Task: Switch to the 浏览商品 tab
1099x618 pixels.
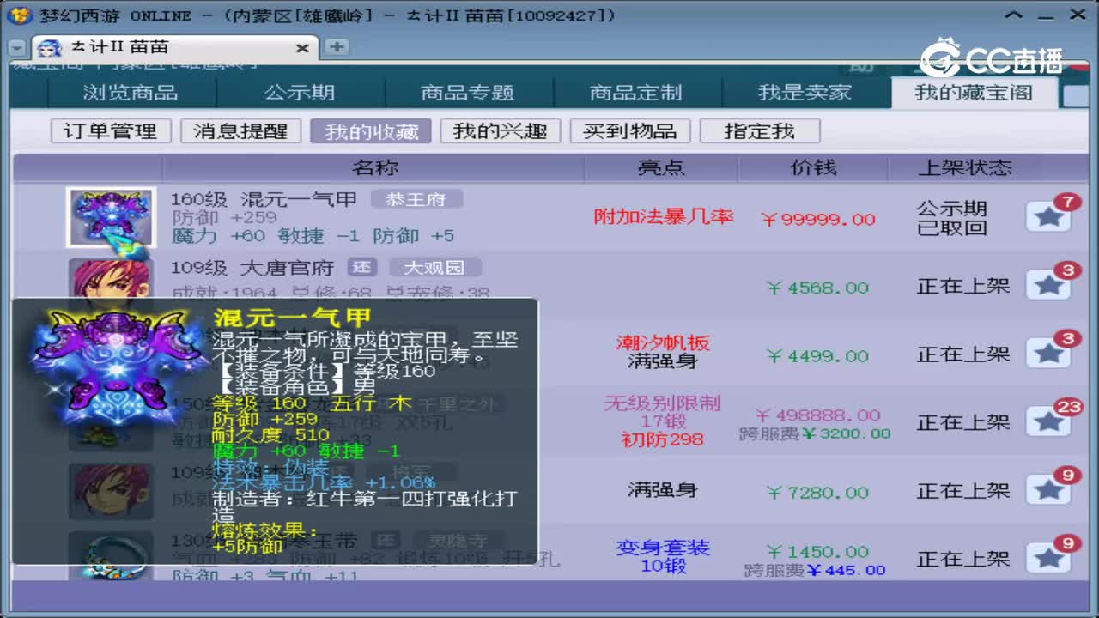Action: [131, 93]
